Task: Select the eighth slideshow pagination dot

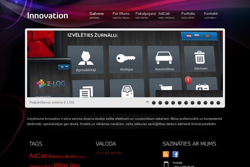Action: (192, 103)
